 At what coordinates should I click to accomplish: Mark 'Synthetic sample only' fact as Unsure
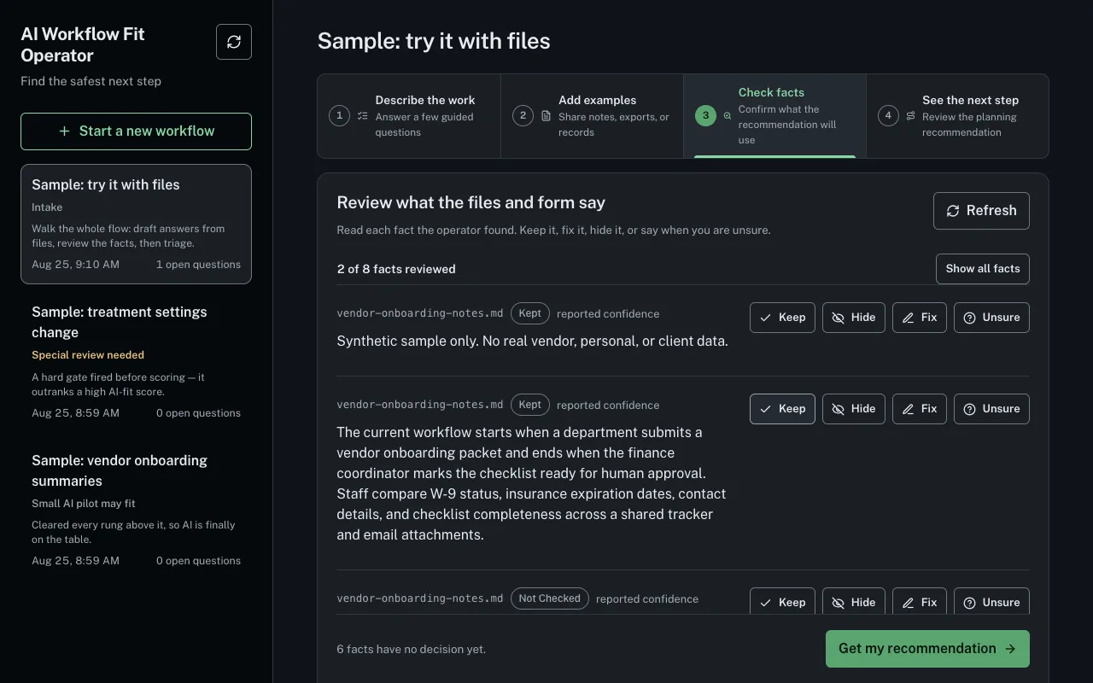click(x=991, y=318)
